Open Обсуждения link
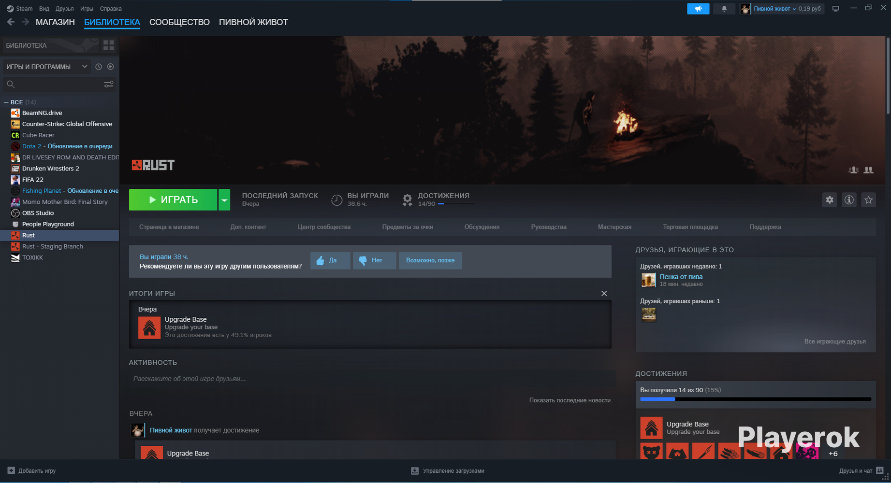 pyautogui.click(x=482, y=227)
